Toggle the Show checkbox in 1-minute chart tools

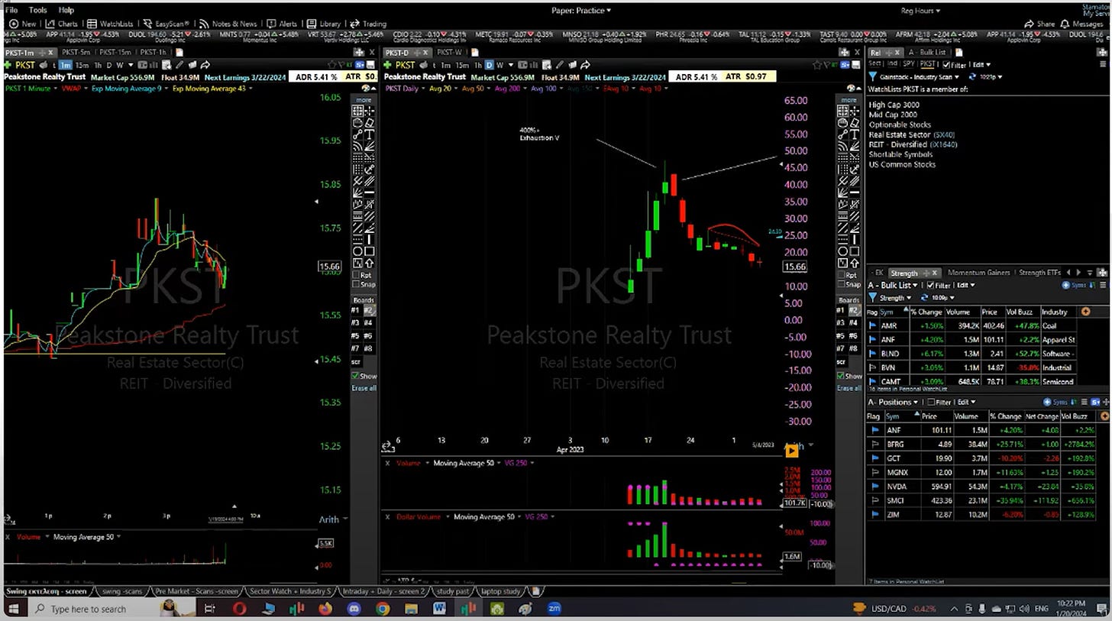click(356, 376)
